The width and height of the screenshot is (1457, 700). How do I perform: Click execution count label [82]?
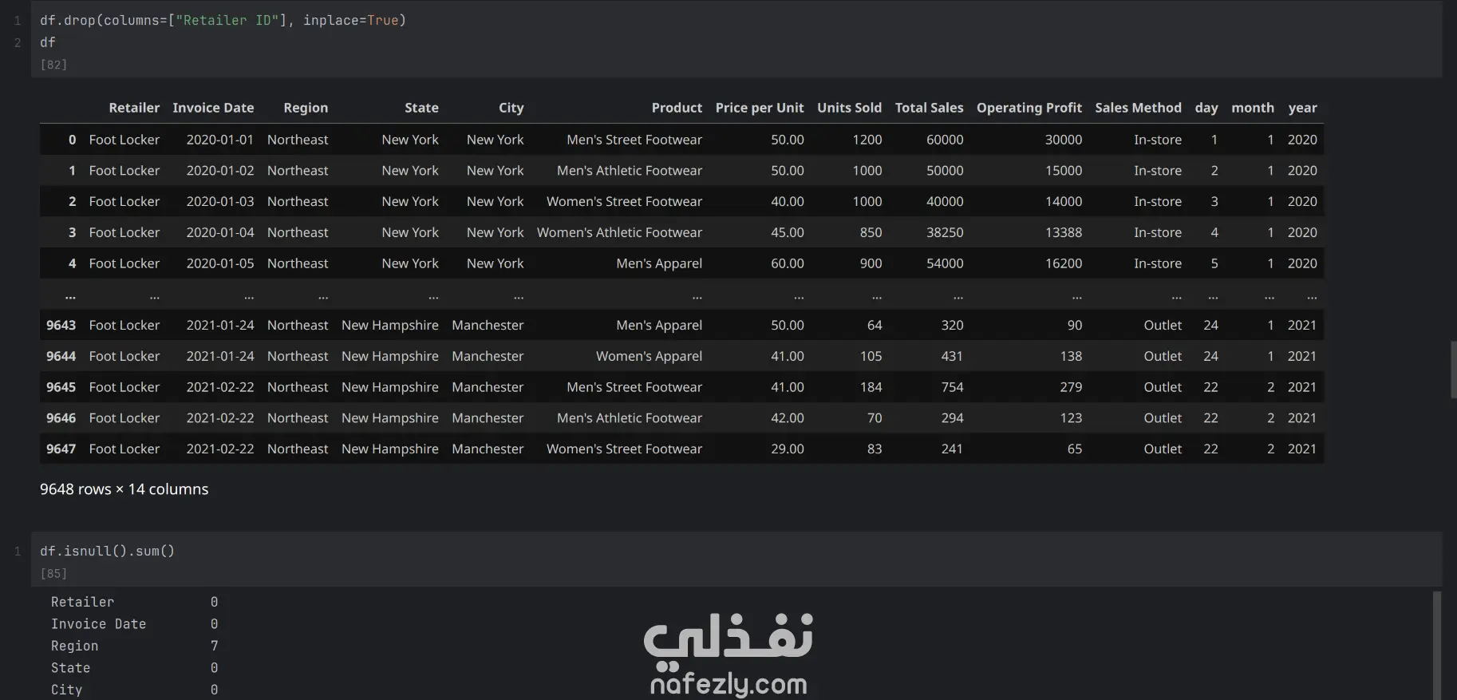53,65
